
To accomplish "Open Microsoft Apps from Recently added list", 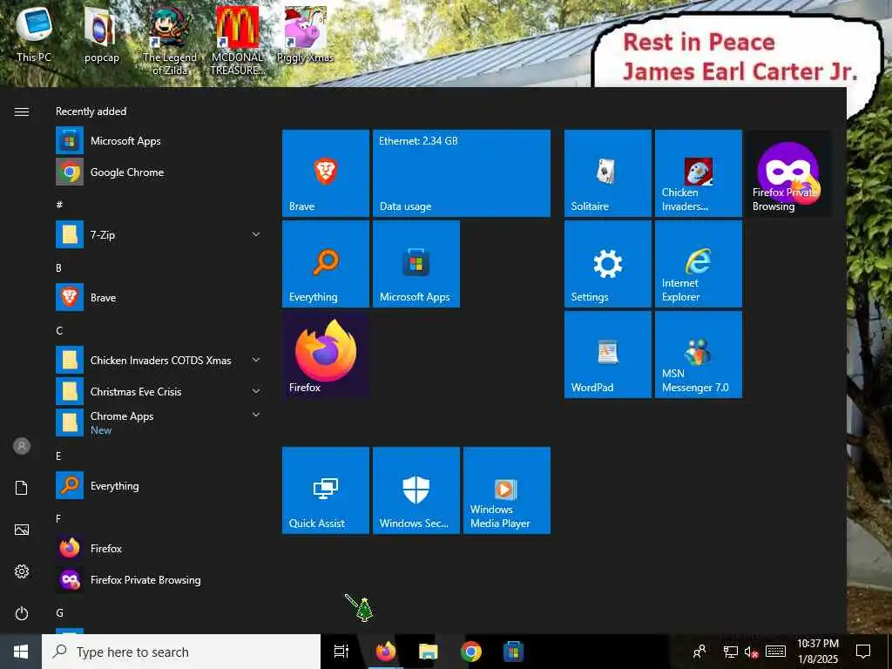I will tap(159, 140).
